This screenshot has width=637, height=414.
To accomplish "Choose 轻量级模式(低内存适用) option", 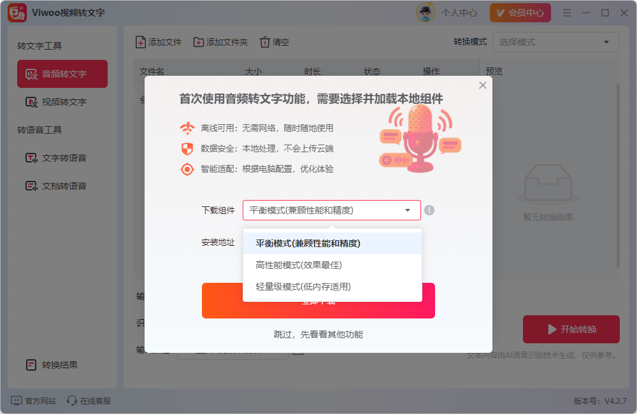I will click(333, 287).
